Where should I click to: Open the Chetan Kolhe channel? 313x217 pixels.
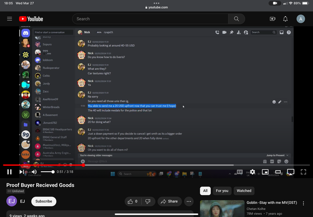(256, 209)
